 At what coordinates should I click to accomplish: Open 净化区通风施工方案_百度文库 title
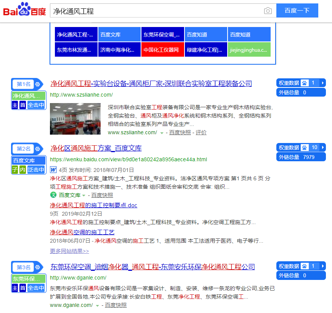[96, 148]
